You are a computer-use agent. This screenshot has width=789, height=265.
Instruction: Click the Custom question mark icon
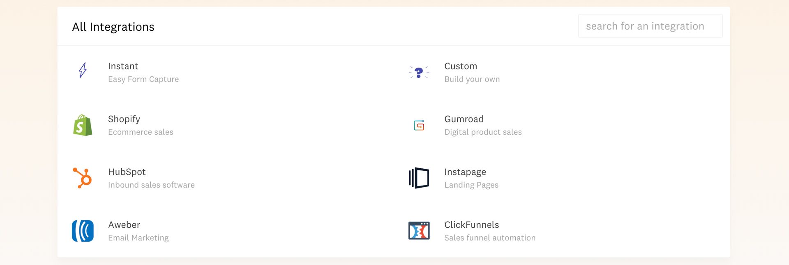coord(419,72)
